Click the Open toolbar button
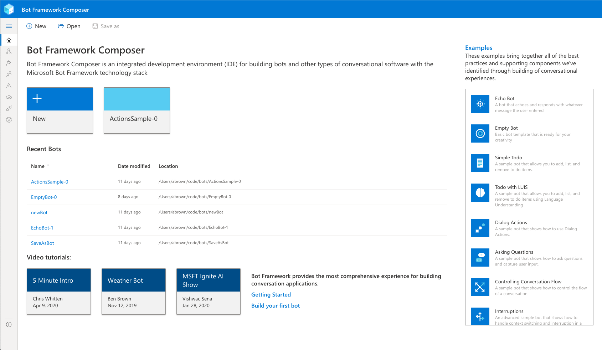The image size is (602, 350). click(69, 26)
